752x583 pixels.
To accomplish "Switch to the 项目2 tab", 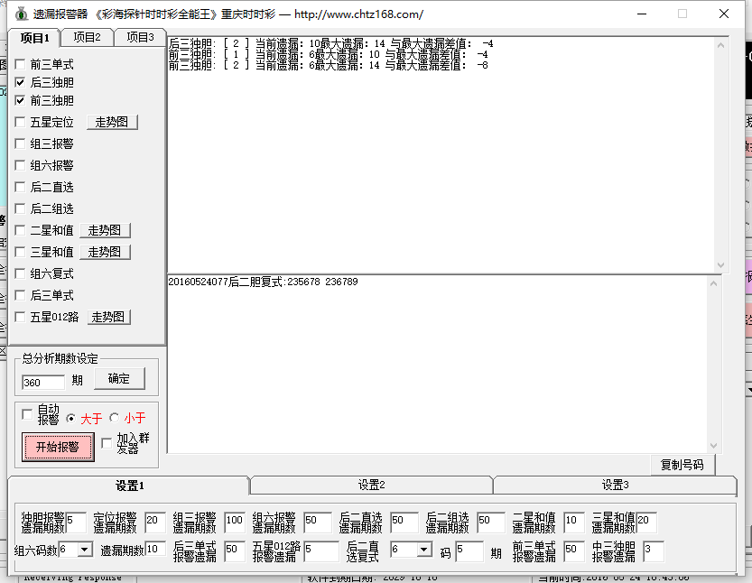I will [x=87, y=37].
